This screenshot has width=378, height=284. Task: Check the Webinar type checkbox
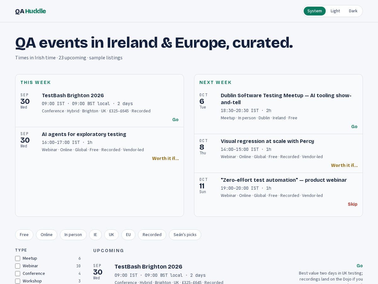18,266
